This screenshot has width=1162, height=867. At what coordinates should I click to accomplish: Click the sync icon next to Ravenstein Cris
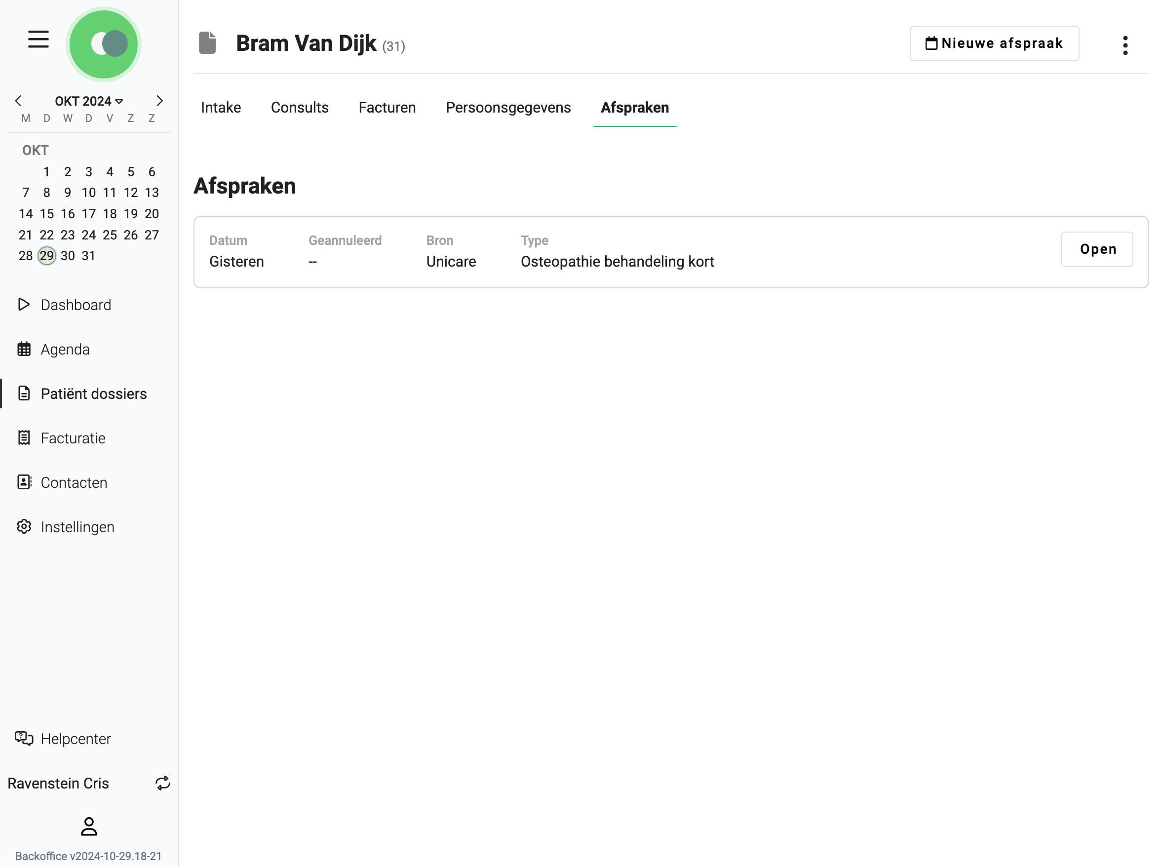click(x=162, y=783)
